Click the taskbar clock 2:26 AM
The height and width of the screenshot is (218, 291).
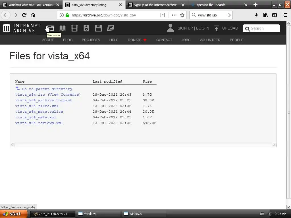[x=280, y=214]
